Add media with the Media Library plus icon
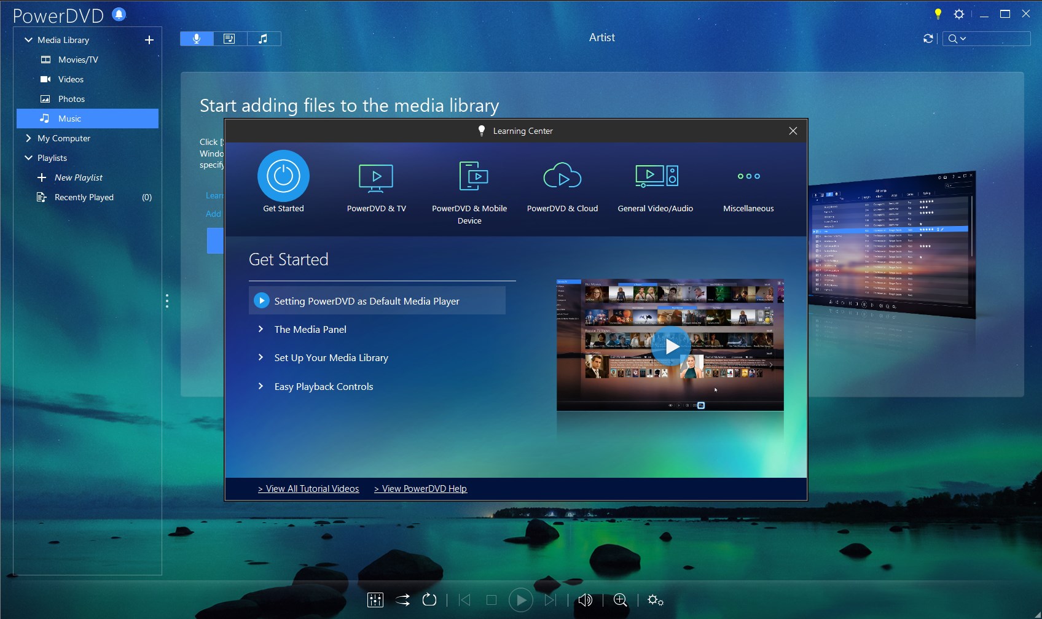The height and width of the screenshot is (619, 1042). pyautogui.click(x=149, y=40)
